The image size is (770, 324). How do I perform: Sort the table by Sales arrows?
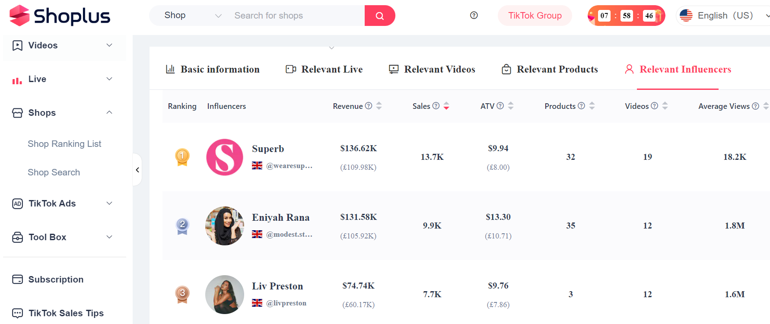[446, 106]
